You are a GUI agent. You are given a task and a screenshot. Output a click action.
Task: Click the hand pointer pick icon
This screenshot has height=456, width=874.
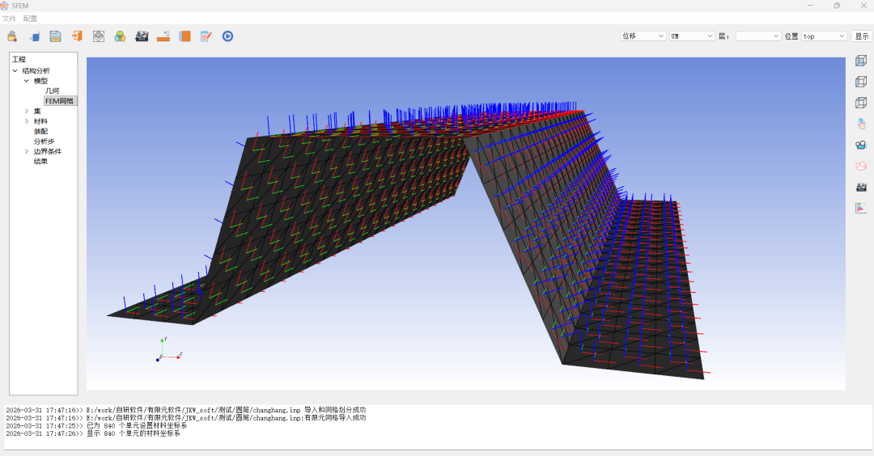tap(861, 124)
